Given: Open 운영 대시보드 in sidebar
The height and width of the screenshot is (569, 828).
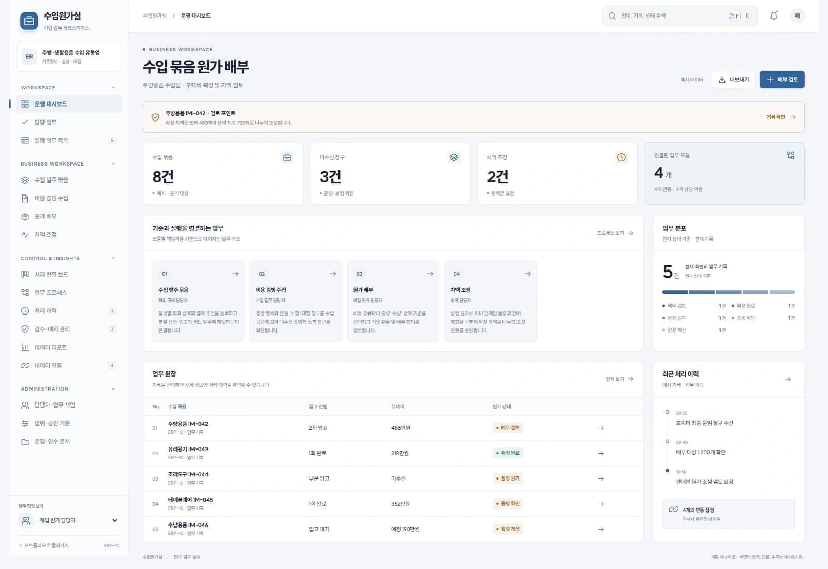Looking at the screenshot, I should (x=69, y=104).
